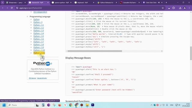Mute audio on the Click Click Click tab

159,2
